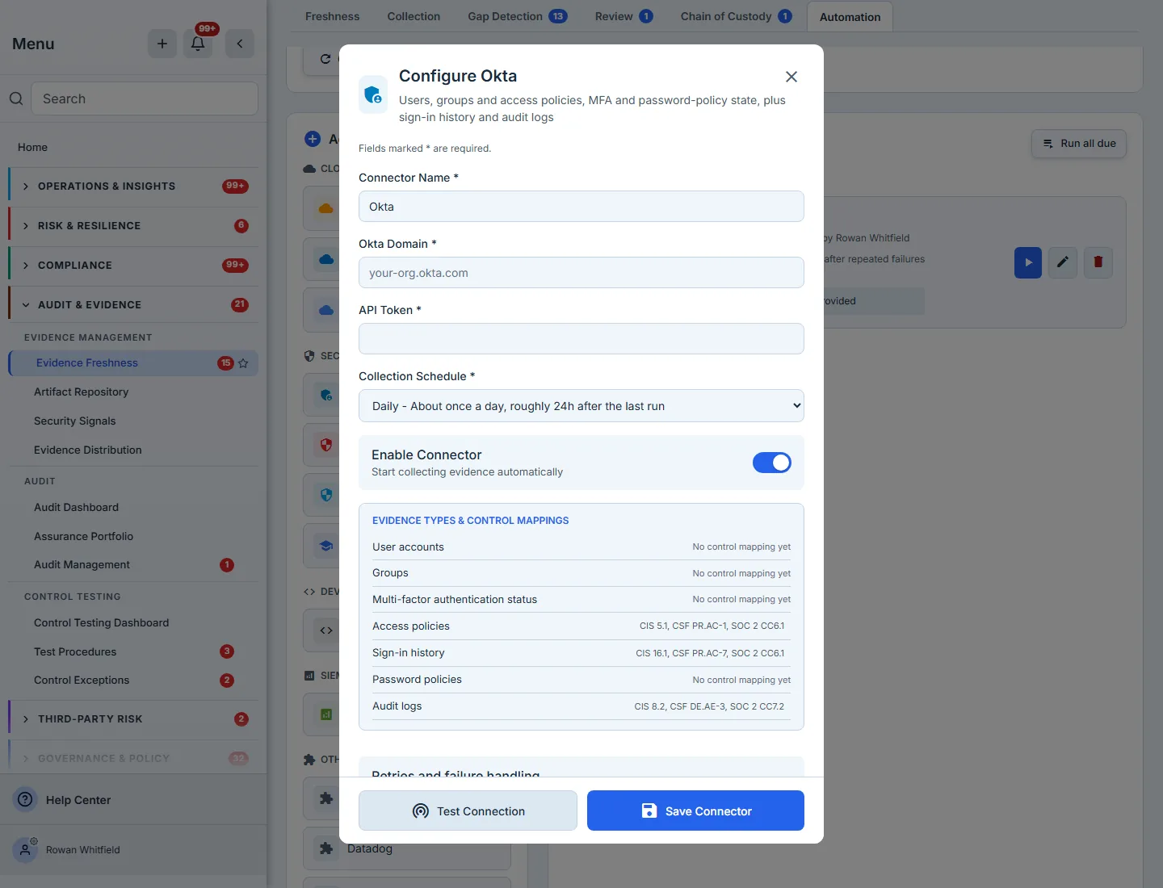The image size is (1163, 888).
Task: Click the blue add connector plus icon
Action: click(313, 139)
